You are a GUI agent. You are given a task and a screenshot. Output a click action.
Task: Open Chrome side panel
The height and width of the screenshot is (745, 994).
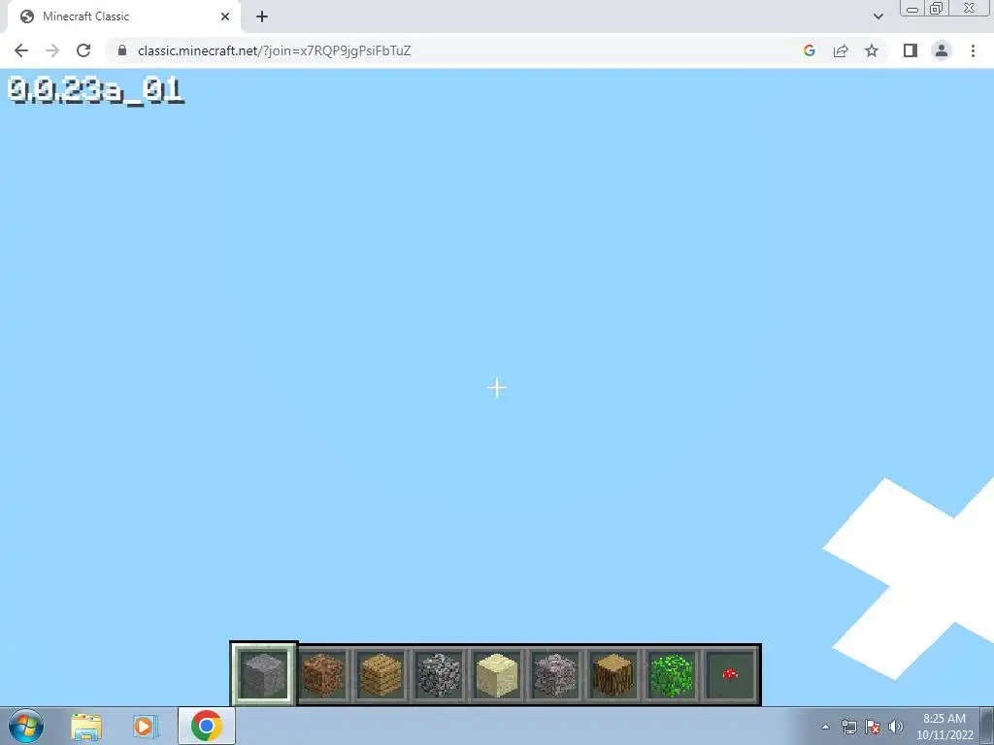(x=911, y=50)
